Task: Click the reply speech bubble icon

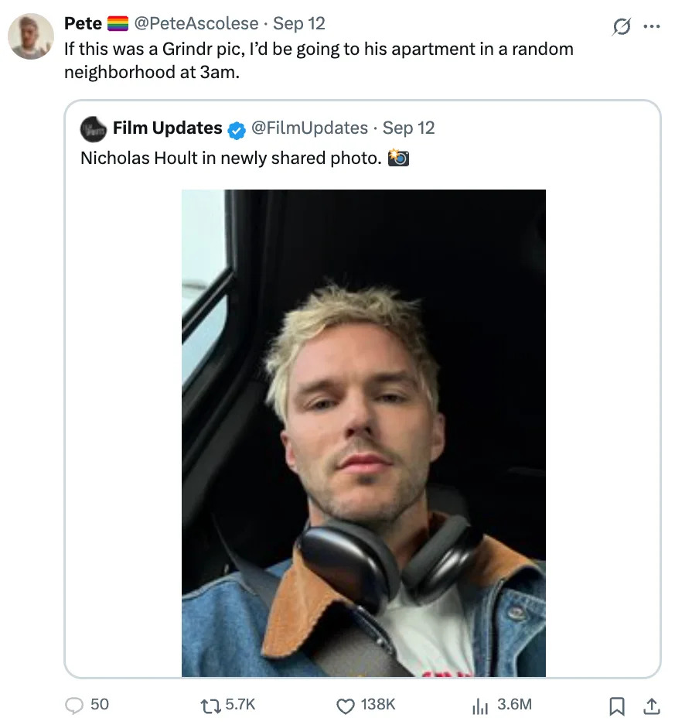Action: click(x=74, y=704)
